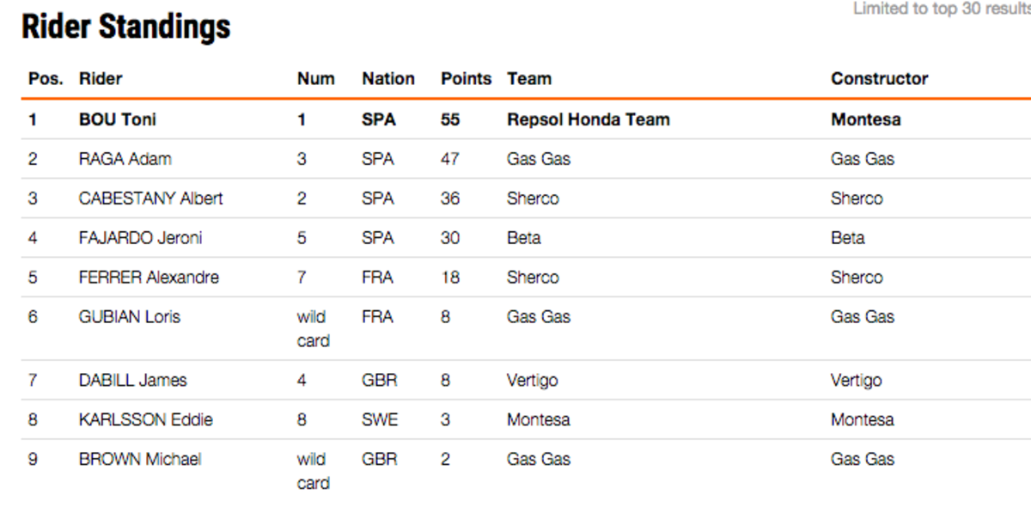
Task: Open rider RAGA Adam
Action: click(125, 159)
